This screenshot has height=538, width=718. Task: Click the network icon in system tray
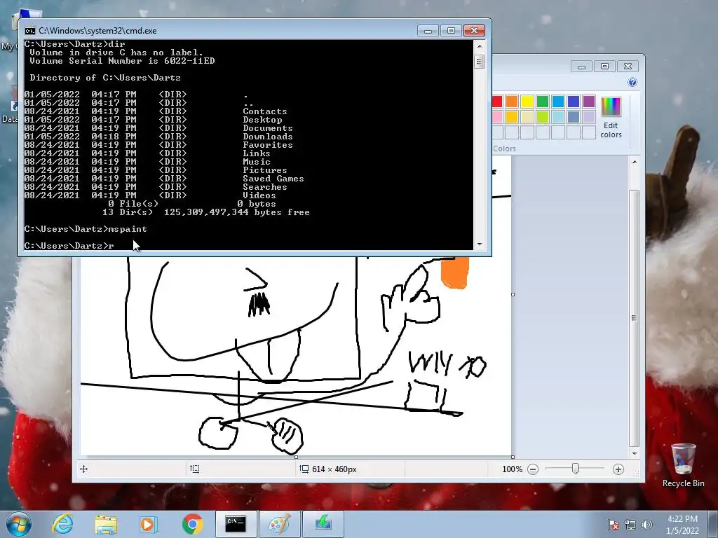click(x=630, y=525)
